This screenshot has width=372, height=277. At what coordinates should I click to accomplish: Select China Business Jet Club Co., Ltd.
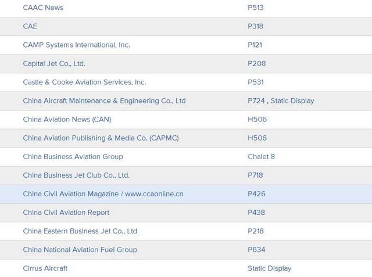click(x=76, y=175)
